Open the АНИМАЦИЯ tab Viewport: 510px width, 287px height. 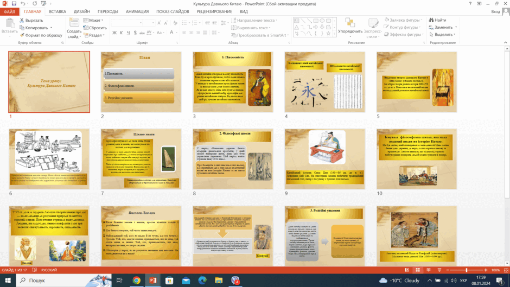pyautogui.click(x=137, y=11)
